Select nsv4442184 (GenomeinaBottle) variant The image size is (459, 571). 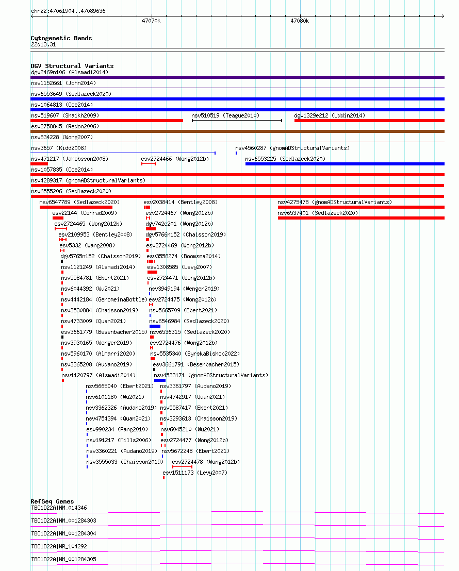(x=104, y=300)
